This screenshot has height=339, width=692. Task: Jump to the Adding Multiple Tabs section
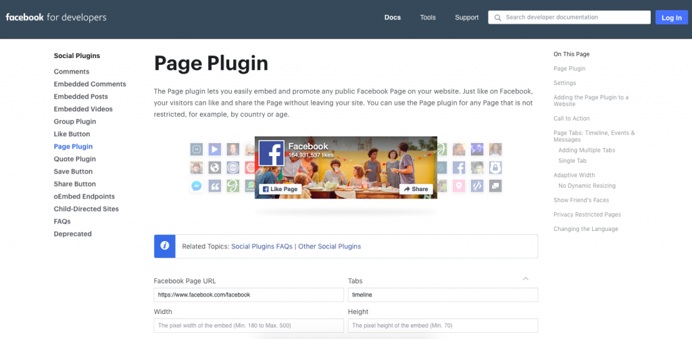587,150
